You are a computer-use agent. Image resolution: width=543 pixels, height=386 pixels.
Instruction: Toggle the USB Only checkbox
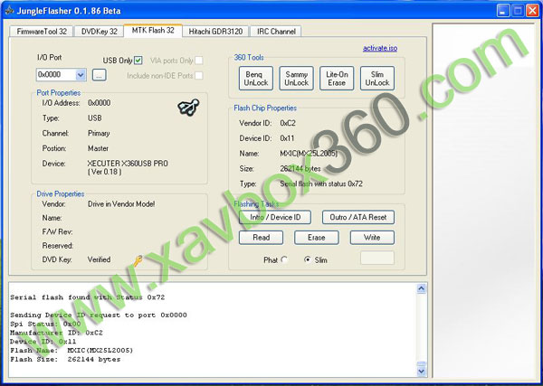(x=138, y=61)
